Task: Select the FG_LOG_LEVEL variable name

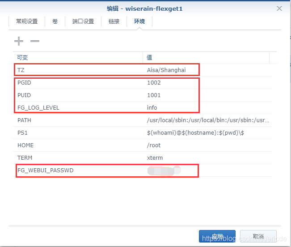Action: pyautogui.click(x=38, y=108)
